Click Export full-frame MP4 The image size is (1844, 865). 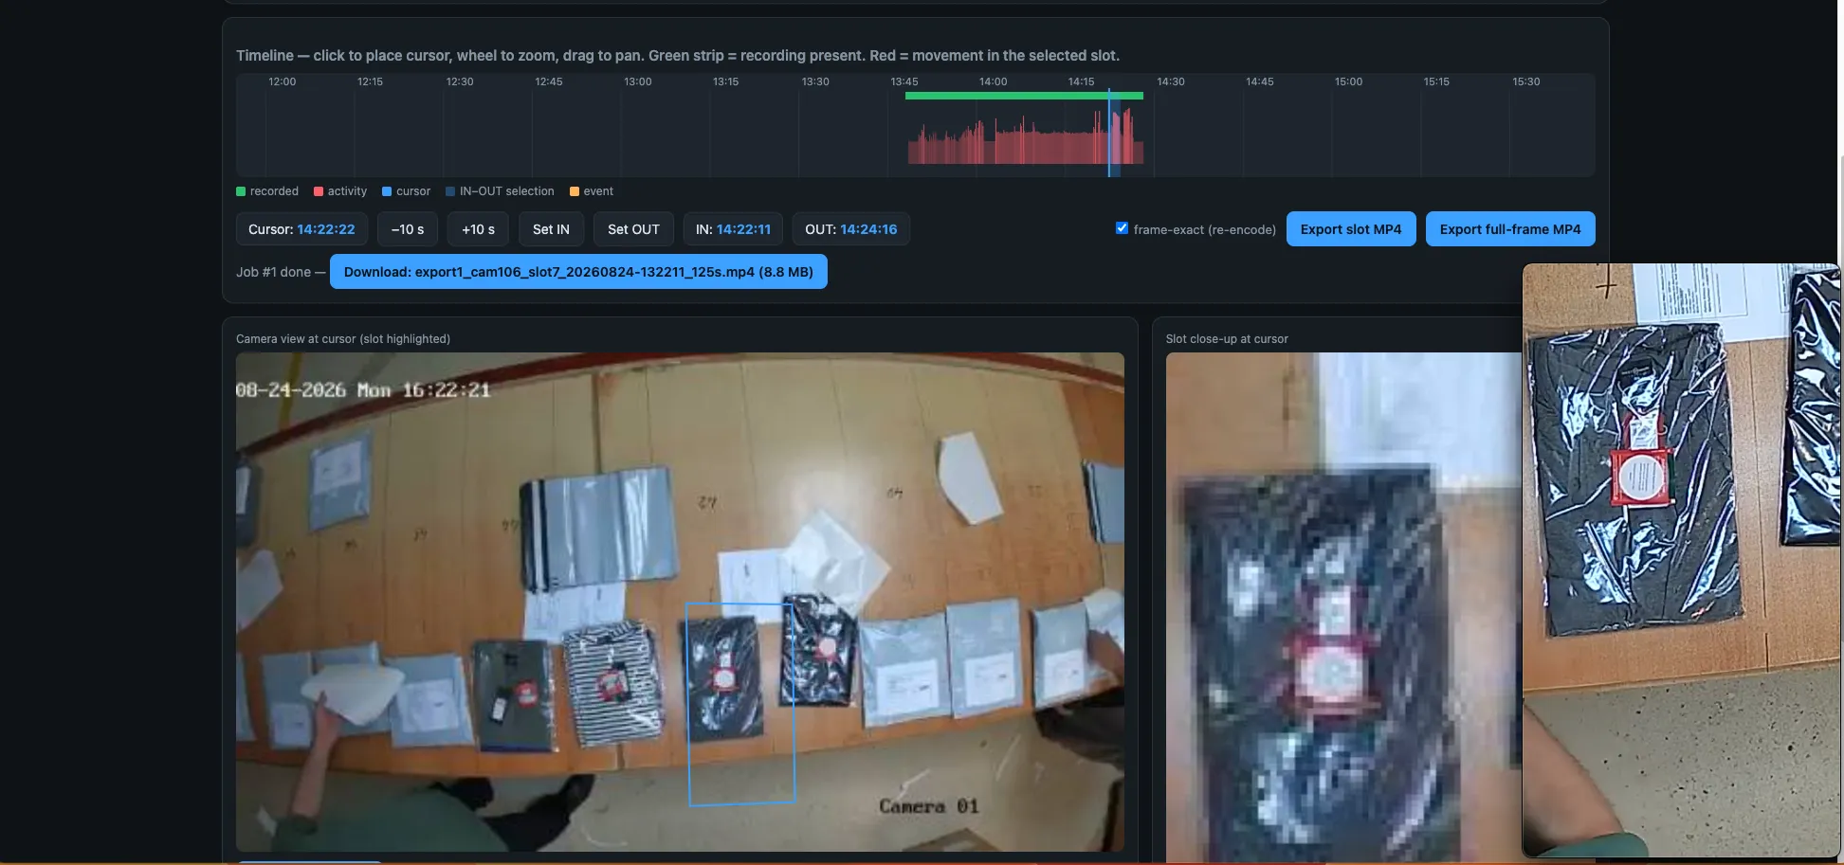(x=1509, y=229)
